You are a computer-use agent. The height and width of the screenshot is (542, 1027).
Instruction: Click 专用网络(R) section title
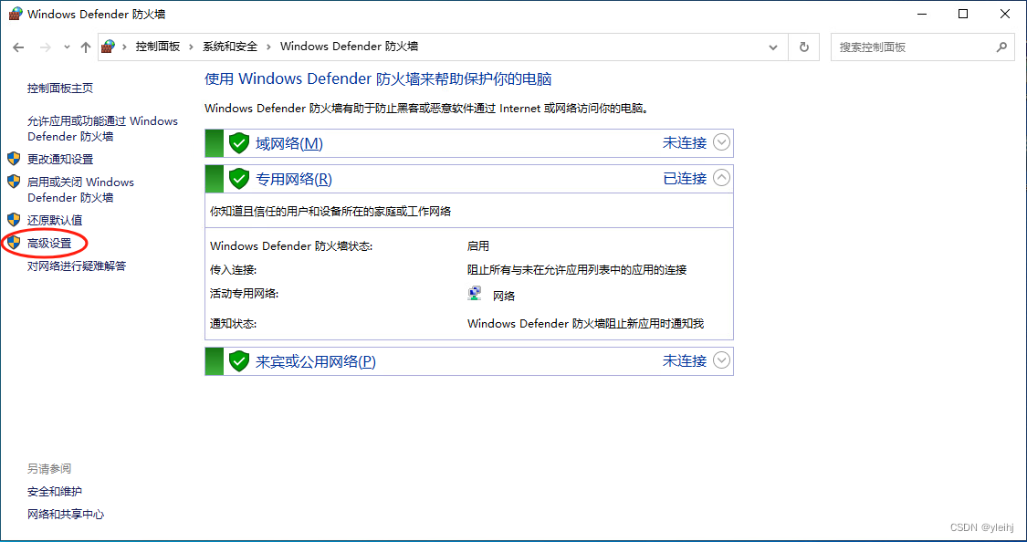point(293,180)
